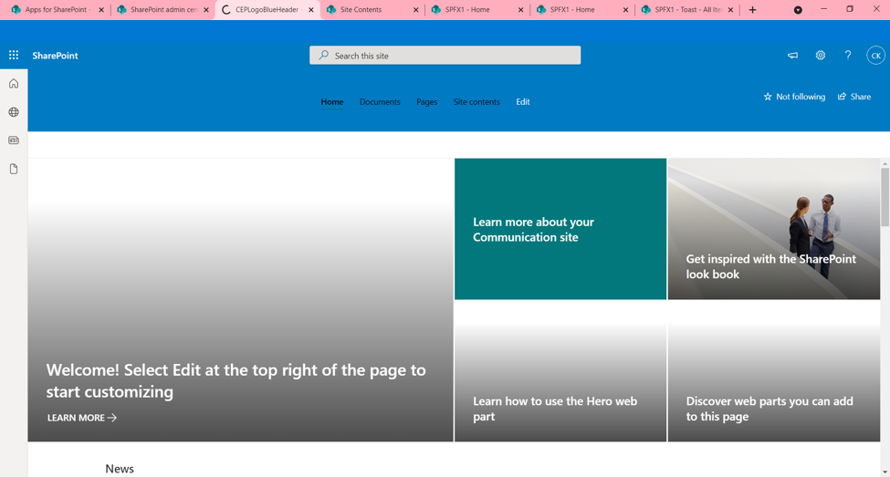Open Site contents in navigation
Viewport: 890px width, 477px height.
(x=476, y=102)
